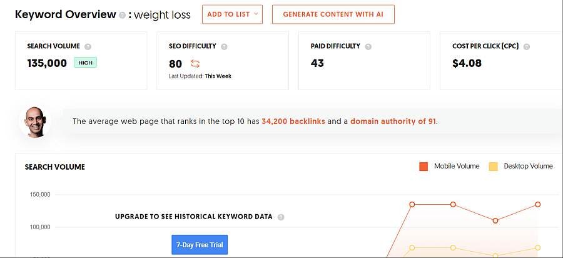
Task: Expand the Add To List dropdown
Action: coord(232,14)
